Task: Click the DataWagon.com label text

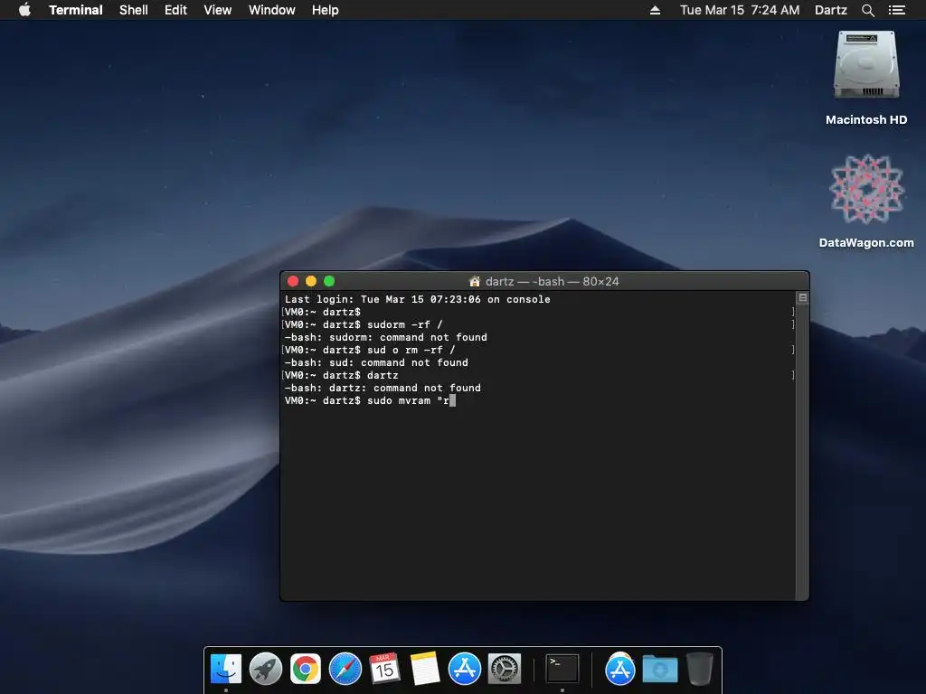Action: point(866,242)
